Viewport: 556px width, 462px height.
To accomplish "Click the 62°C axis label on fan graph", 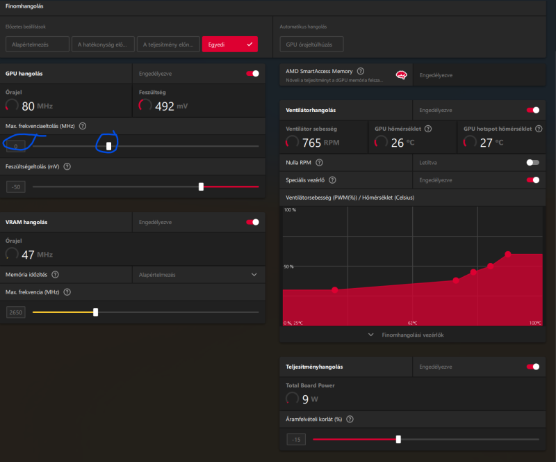I will coord(412,323).
